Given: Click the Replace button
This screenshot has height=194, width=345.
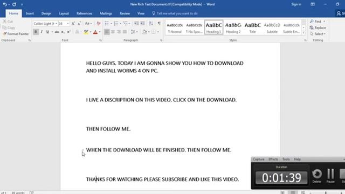Looking at the screenshot, I should (318, 27).
